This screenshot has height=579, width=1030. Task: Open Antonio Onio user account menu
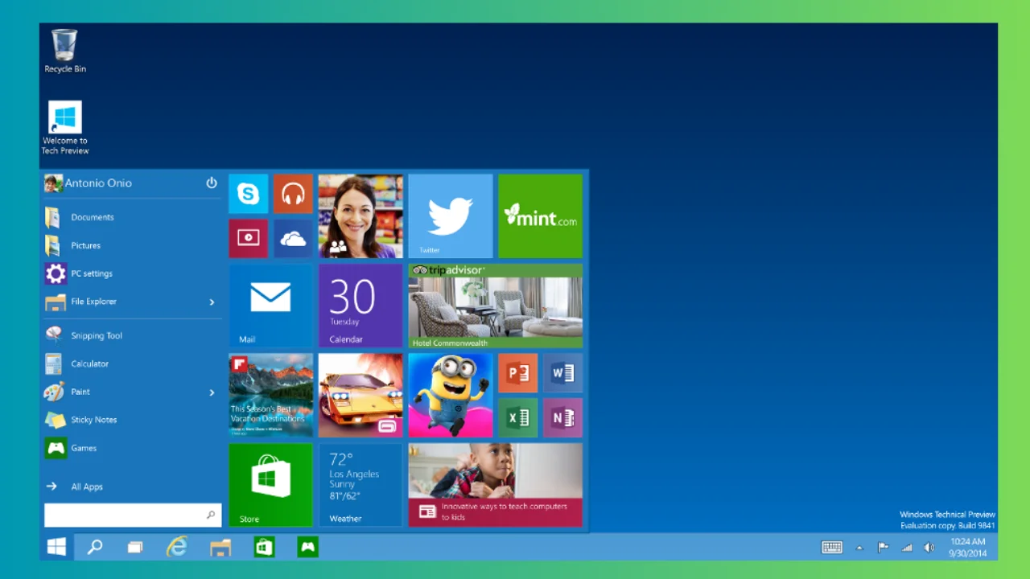click(88, 183)
